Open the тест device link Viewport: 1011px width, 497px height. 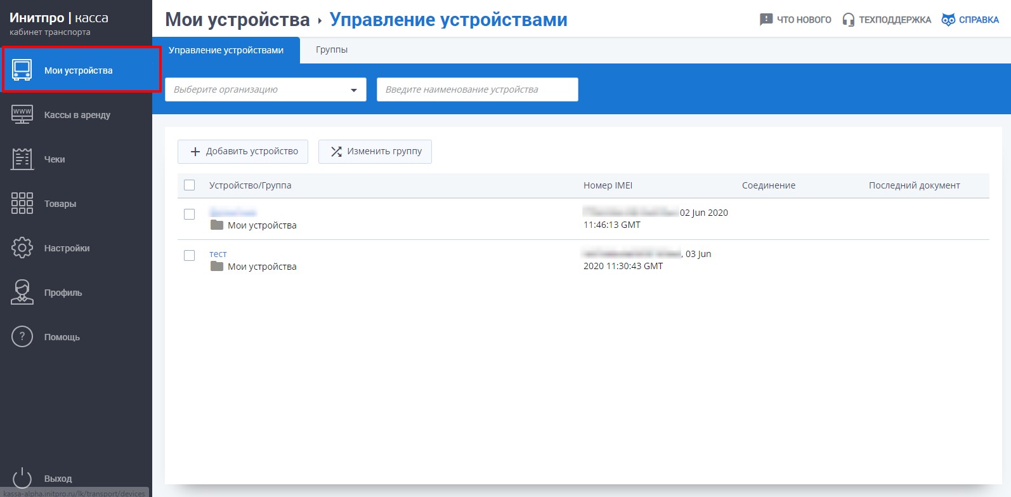218,254
